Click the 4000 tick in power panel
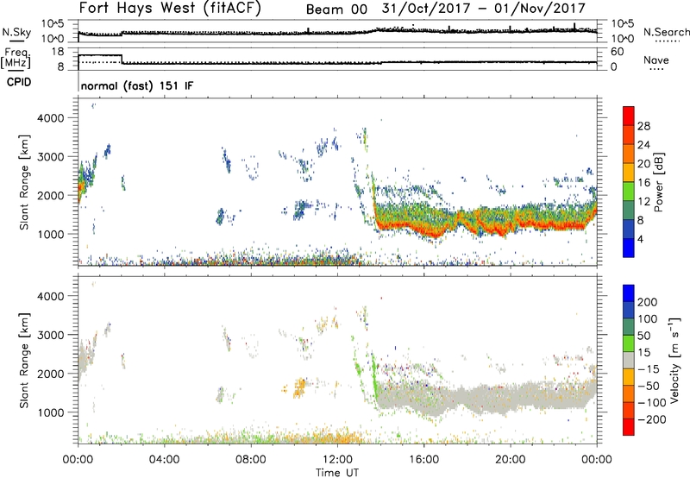Viewport: 690px width, 478px height. tap(50, 118)
